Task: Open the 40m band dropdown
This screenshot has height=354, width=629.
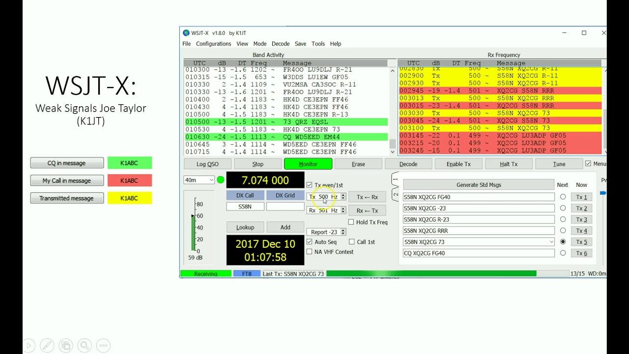Action: 199,180
